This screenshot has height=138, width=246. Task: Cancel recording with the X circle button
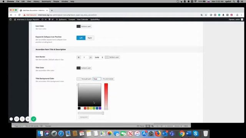[x=22, y=119]
